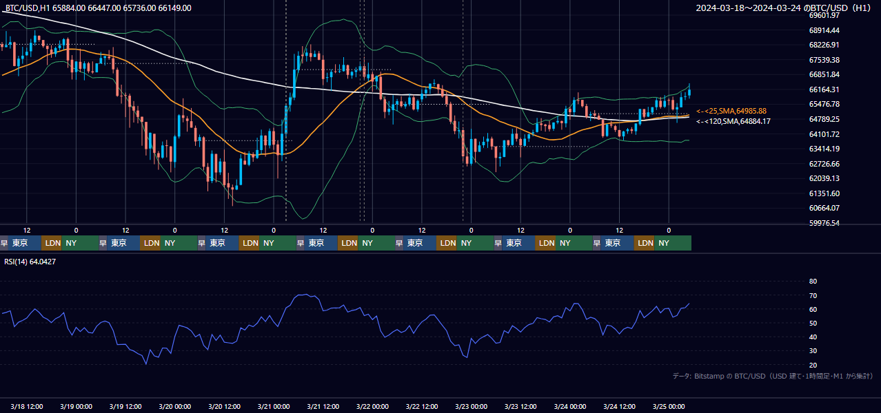Click the BTC/USD,H1 OHLC header text
The width and height of the screenshot is (881, 413).
pos(99,8)
